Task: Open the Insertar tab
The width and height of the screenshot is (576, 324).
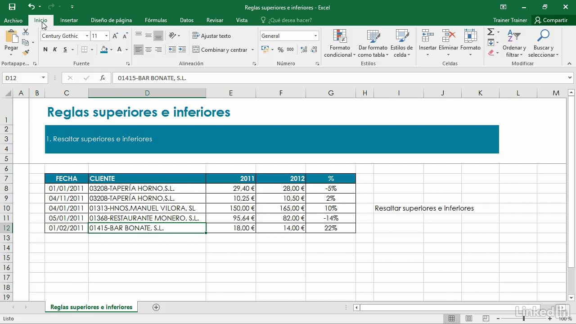Action: coord(69,20)
